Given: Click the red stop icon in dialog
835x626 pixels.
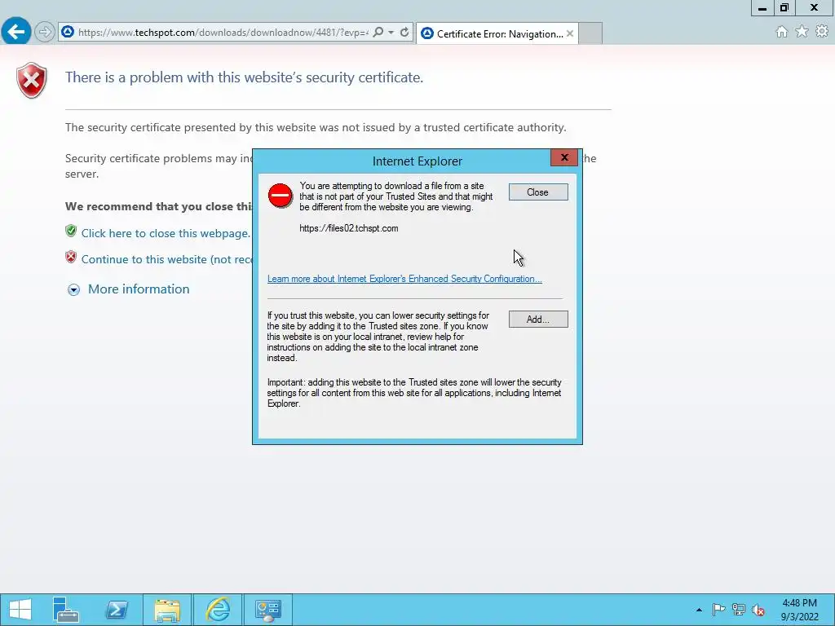Looking at the screenshot, I should (x=281, y=196).
